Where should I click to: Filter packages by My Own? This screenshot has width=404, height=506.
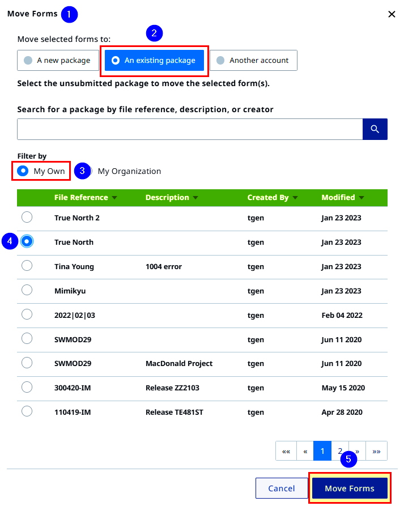[x=41, y=171]
